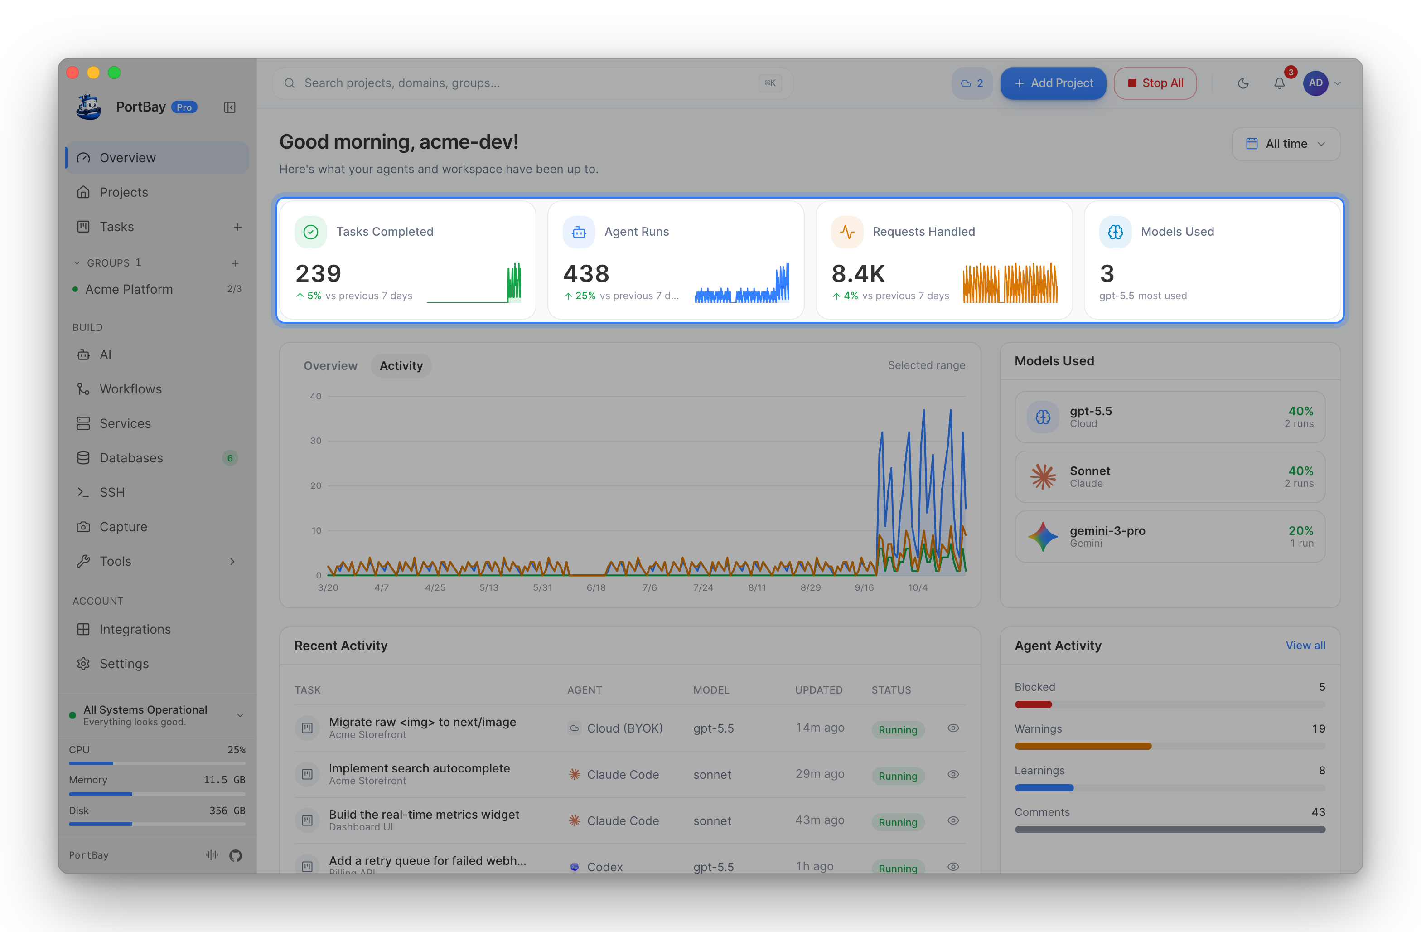The width and height of the screenshot is (1421, 932).
Task: Focus the search projects field
Action: [532, 84]
